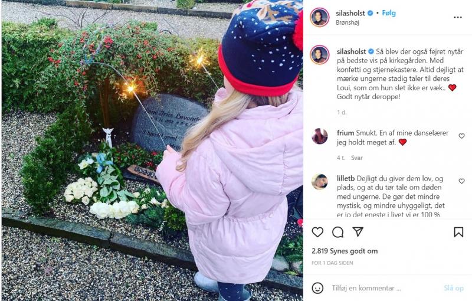Open the three-dot more options menu
The height and width of the screenshot is (301, 472).
coord(458,18)
